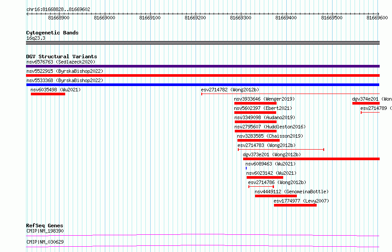Click the thin esv2714782 variant line
392x252 pixels.
click(x=291, y=94)
